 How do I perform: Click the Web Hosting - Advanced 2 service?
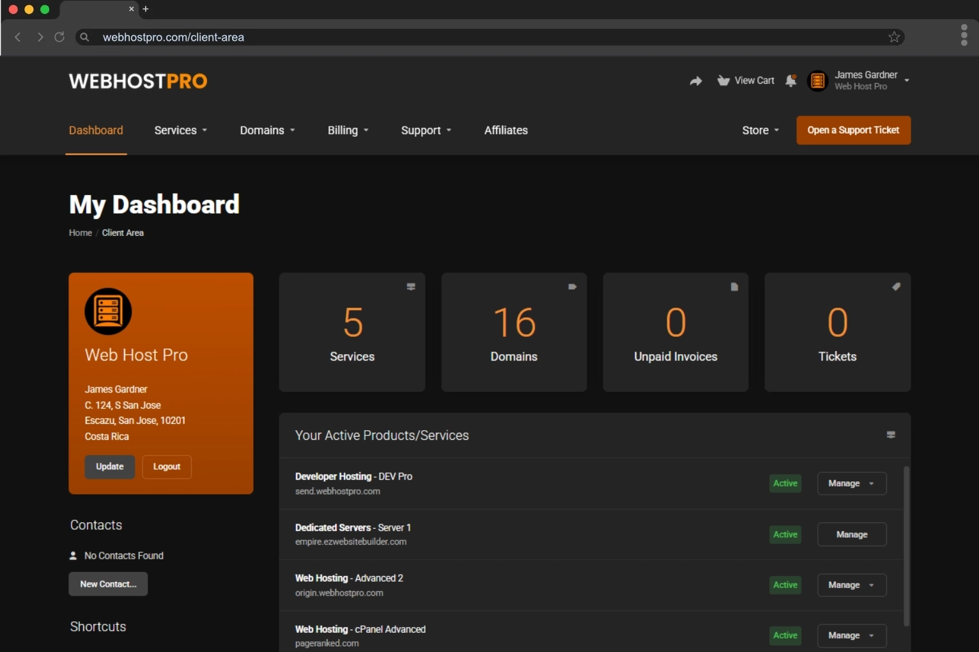349,578
